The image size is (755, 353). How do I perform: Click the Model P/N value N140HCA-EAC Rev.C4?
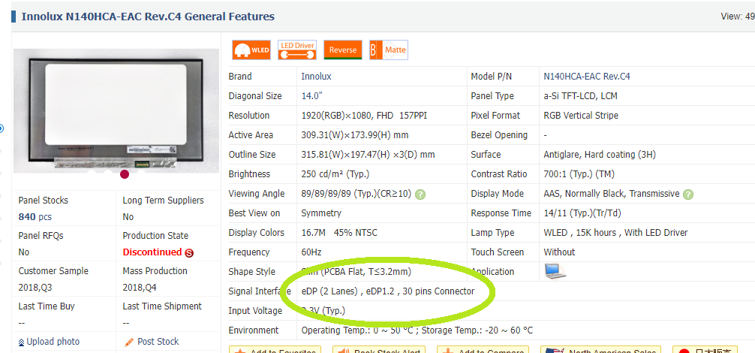click(587, 76)
